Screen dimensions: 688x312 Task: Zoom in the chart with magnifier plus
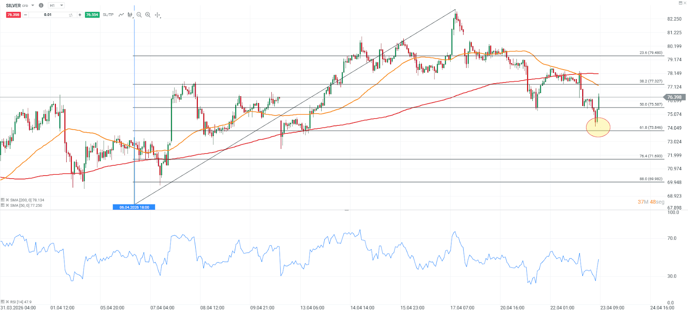(x=148, y=15)
